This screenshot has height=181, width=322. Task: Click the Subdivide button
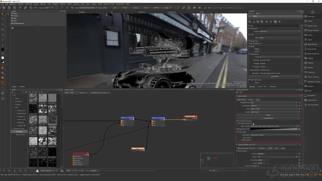point(274,76)
